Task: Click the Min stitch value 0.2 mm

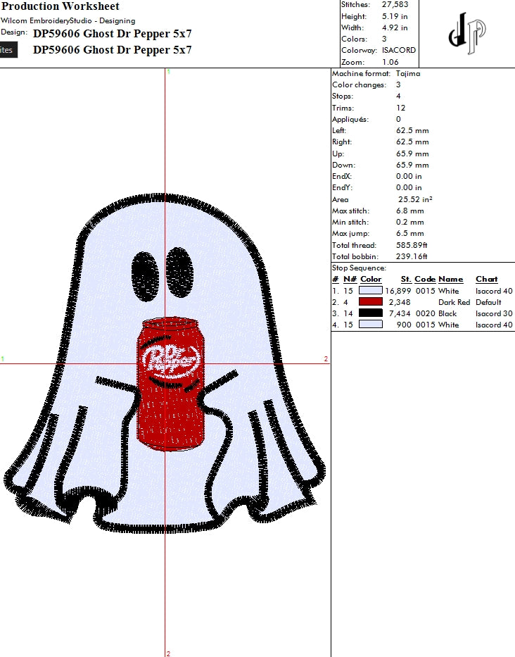Action: coord(410,222)
